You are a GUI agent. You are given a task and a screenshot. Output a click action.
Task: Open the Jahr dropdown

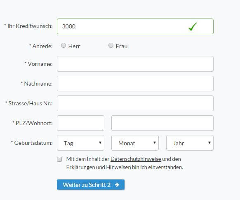coord(190,143)
